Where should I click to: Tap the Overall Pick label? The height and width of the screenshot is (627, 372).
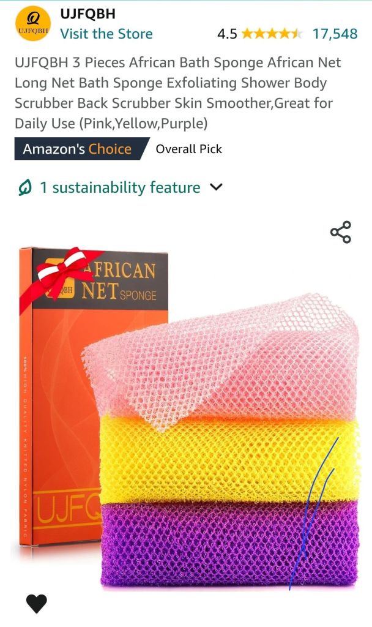188,149
